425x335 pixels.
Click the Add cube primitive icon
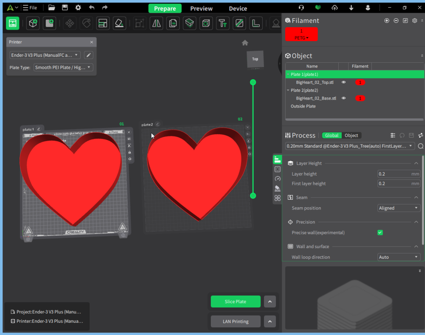[x=33, y=23]
